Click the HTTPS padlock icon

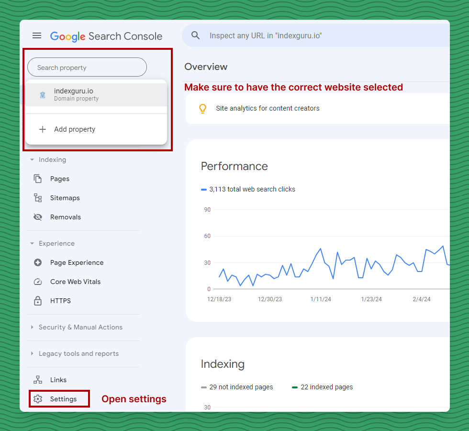tap(38, 301)
